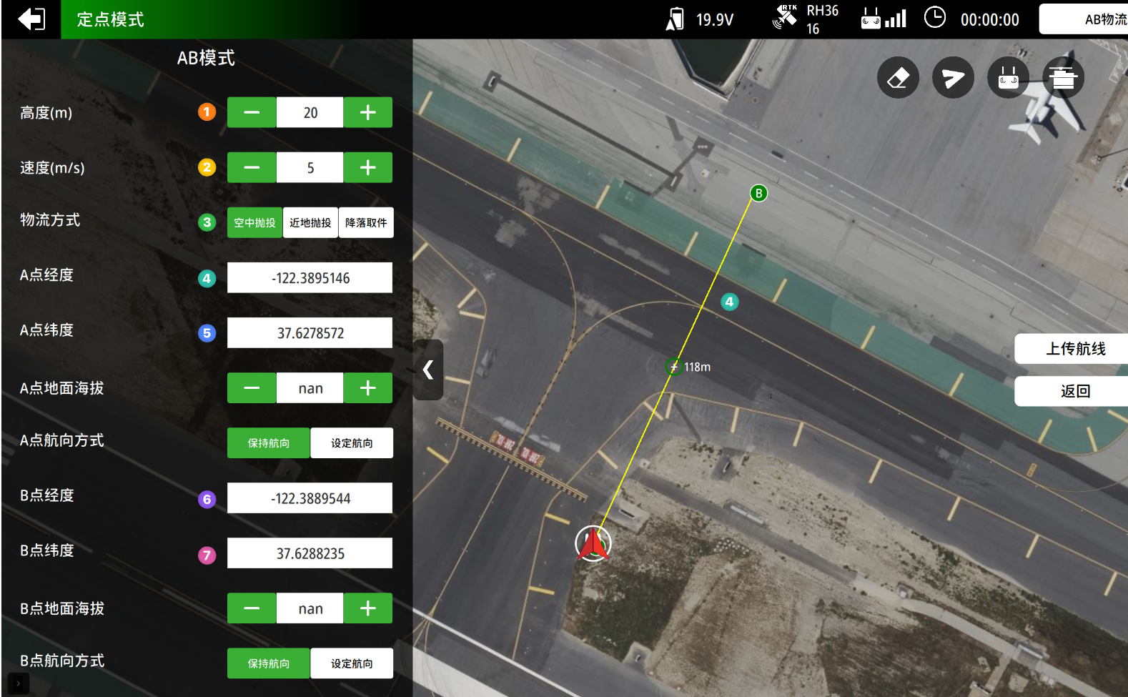This screenshot has width=1128, height=697.
Task: Increase the 高度 height value
Action: point(367,112)
